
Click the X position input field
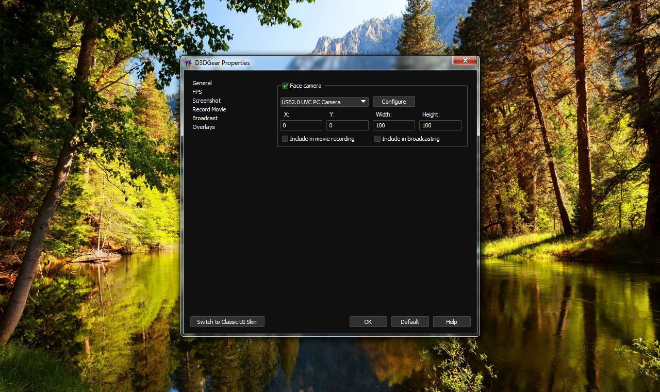[301, 125]
